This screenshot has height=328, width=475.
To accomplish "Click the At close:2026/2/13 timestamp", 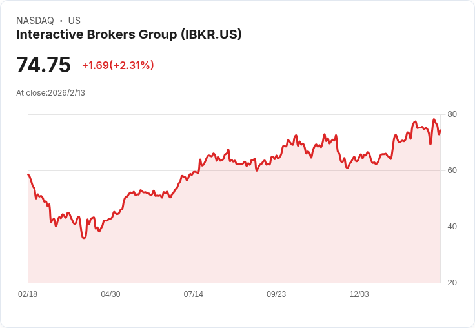I will [x=50, y=93].
